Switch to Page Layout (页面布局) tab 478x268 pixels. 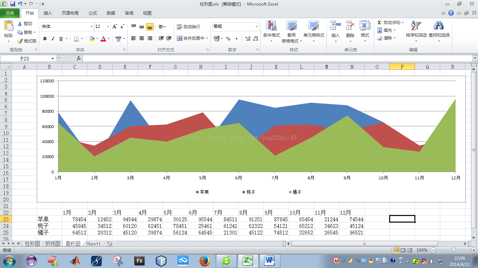pyautogui.click(x=70, y=13)
